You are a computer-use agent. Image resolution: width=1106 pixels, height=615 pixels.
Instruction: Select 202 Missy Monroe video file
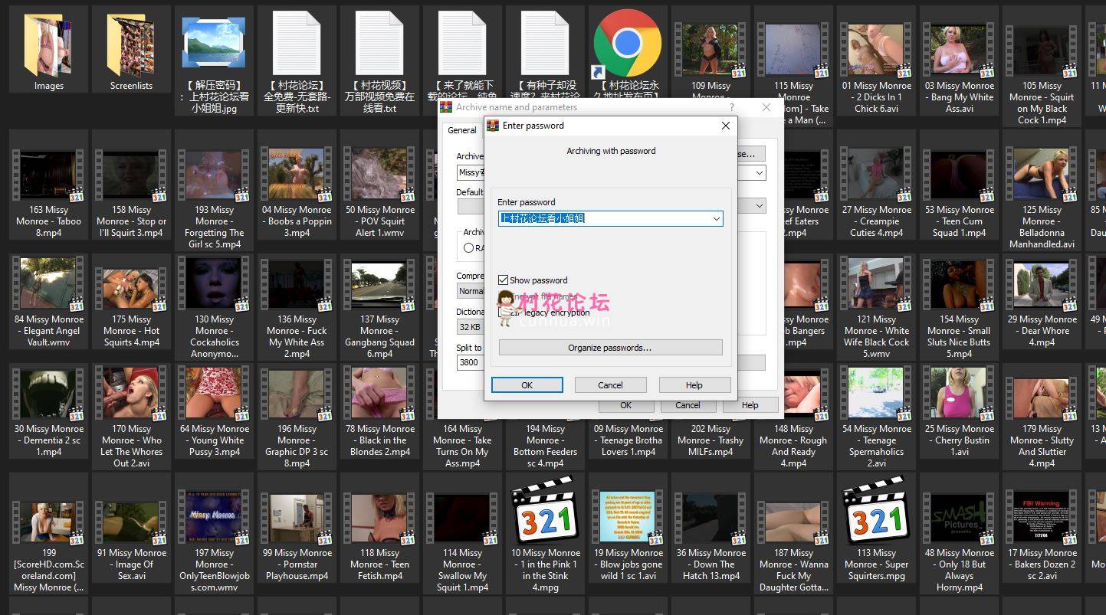click(x=711, y=440)
